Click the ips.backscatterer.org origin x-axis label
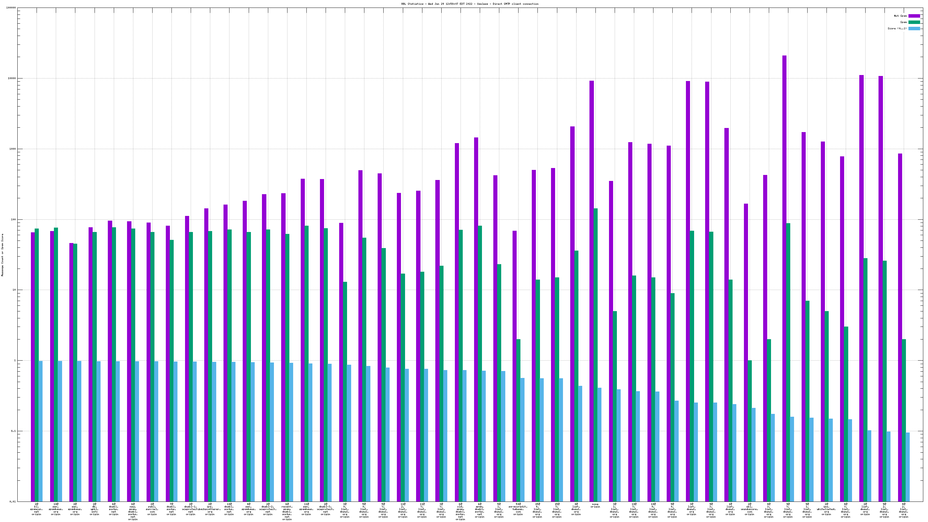Screen dimensions: 928x522 (210, 509)
